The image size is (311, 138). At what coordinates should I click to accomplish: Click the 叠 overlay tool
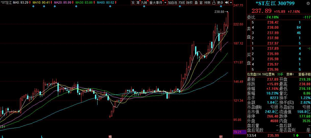[x=196, y=3]
